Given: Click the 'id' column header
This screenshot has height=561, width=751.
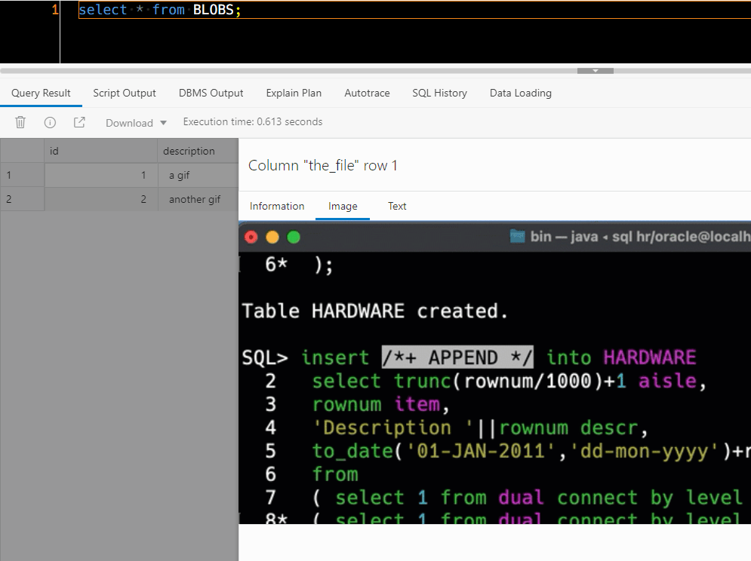Looking at the screenshot, I should pyautogui.click(x=101, y=151).
